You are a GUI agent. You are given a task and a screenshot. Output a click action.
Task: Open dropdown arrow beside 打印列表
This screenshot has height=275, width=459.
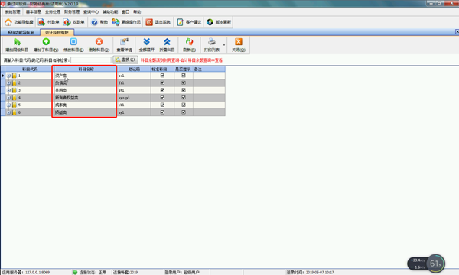(224, 45)
